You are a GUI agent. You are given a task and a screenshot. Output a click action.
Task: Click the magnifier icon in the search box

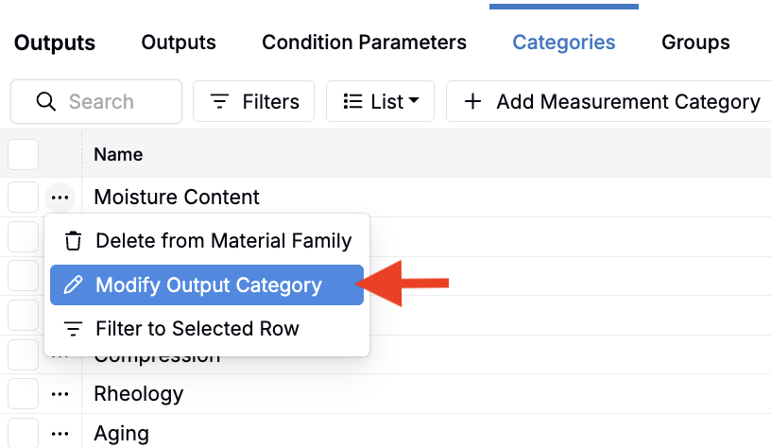click(45, 102)
